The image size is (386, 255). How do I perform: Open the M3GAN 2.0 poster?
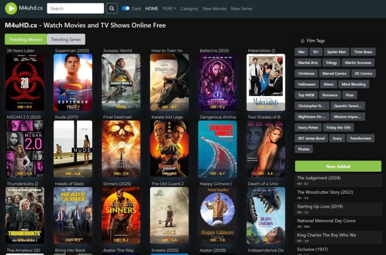coord(25,149)
